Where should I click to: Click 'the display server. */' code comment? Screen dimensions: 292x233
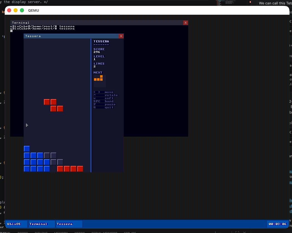click(26, 2)
